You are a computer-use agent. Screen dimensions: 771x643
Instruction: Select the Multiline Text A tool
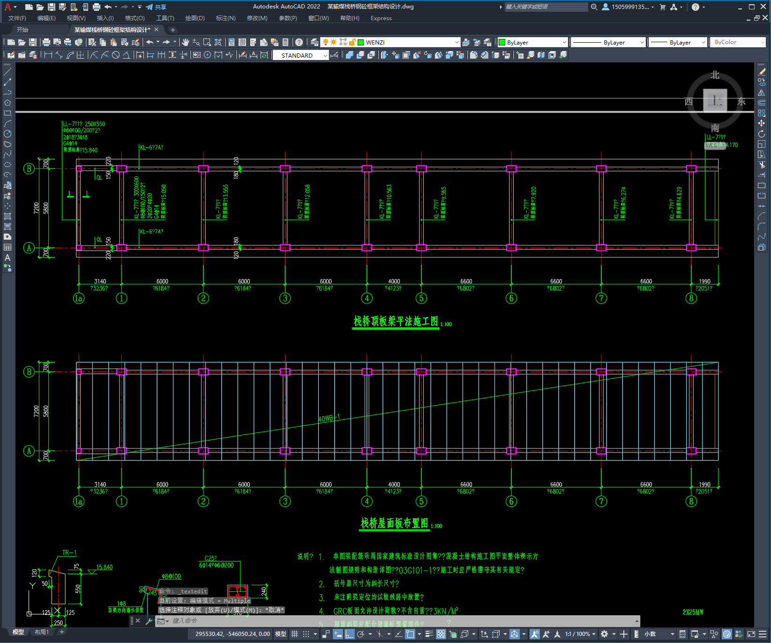click(x=7, y=257)
